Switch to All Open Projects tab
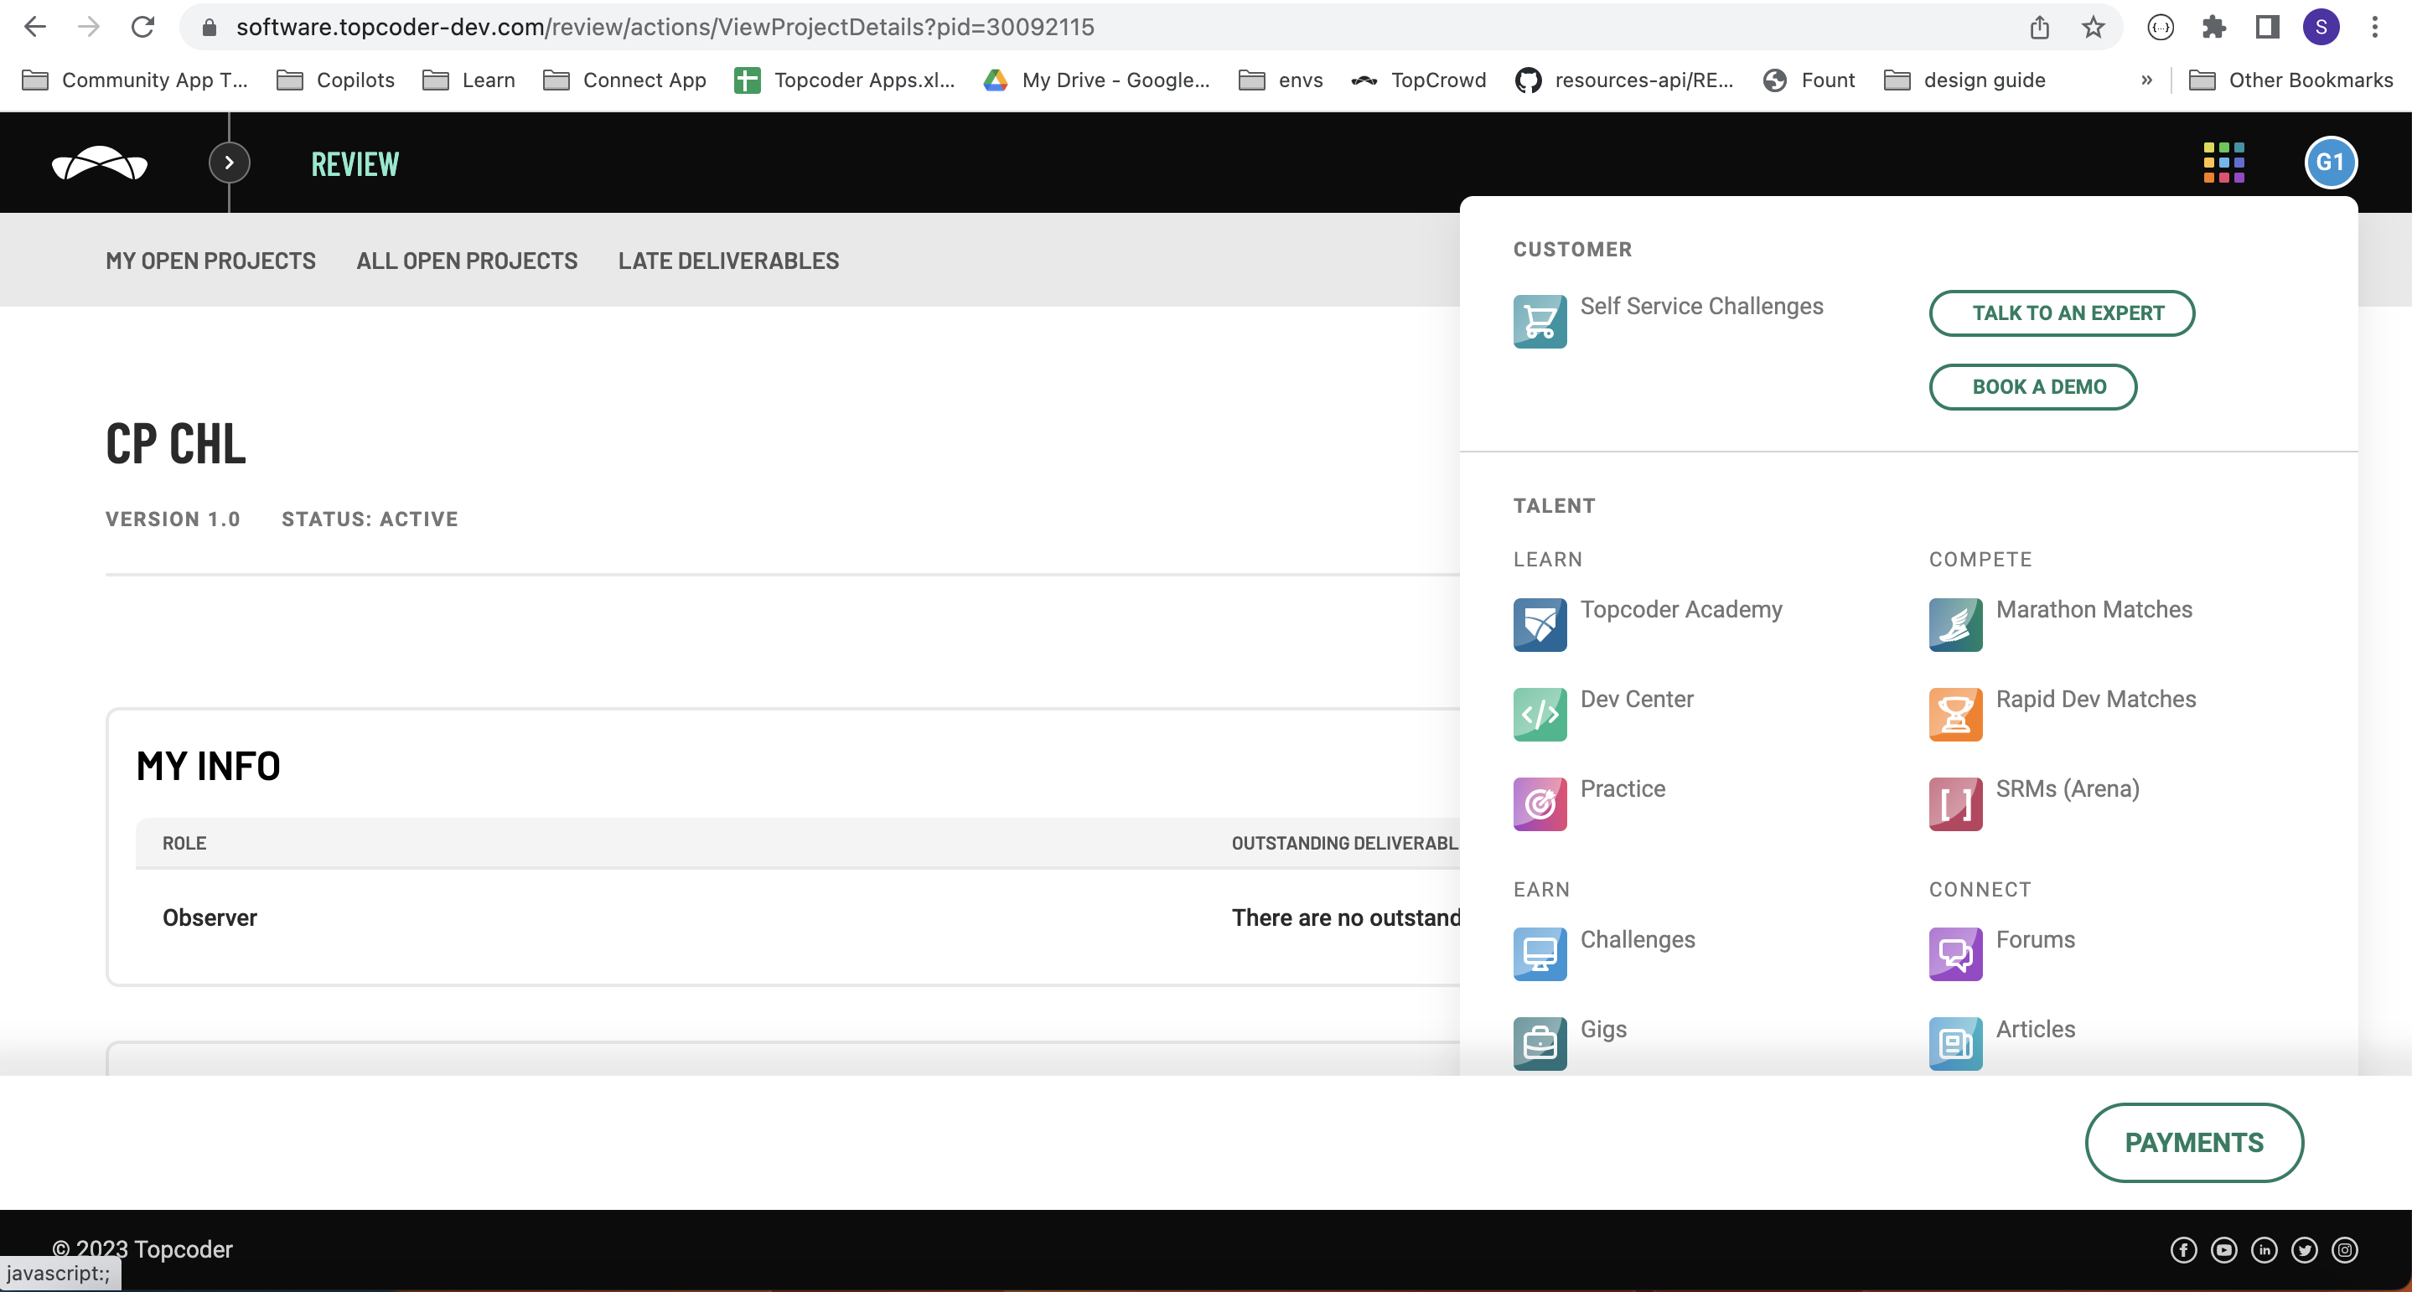2412x1292 pixels. [x=468, y=261]
